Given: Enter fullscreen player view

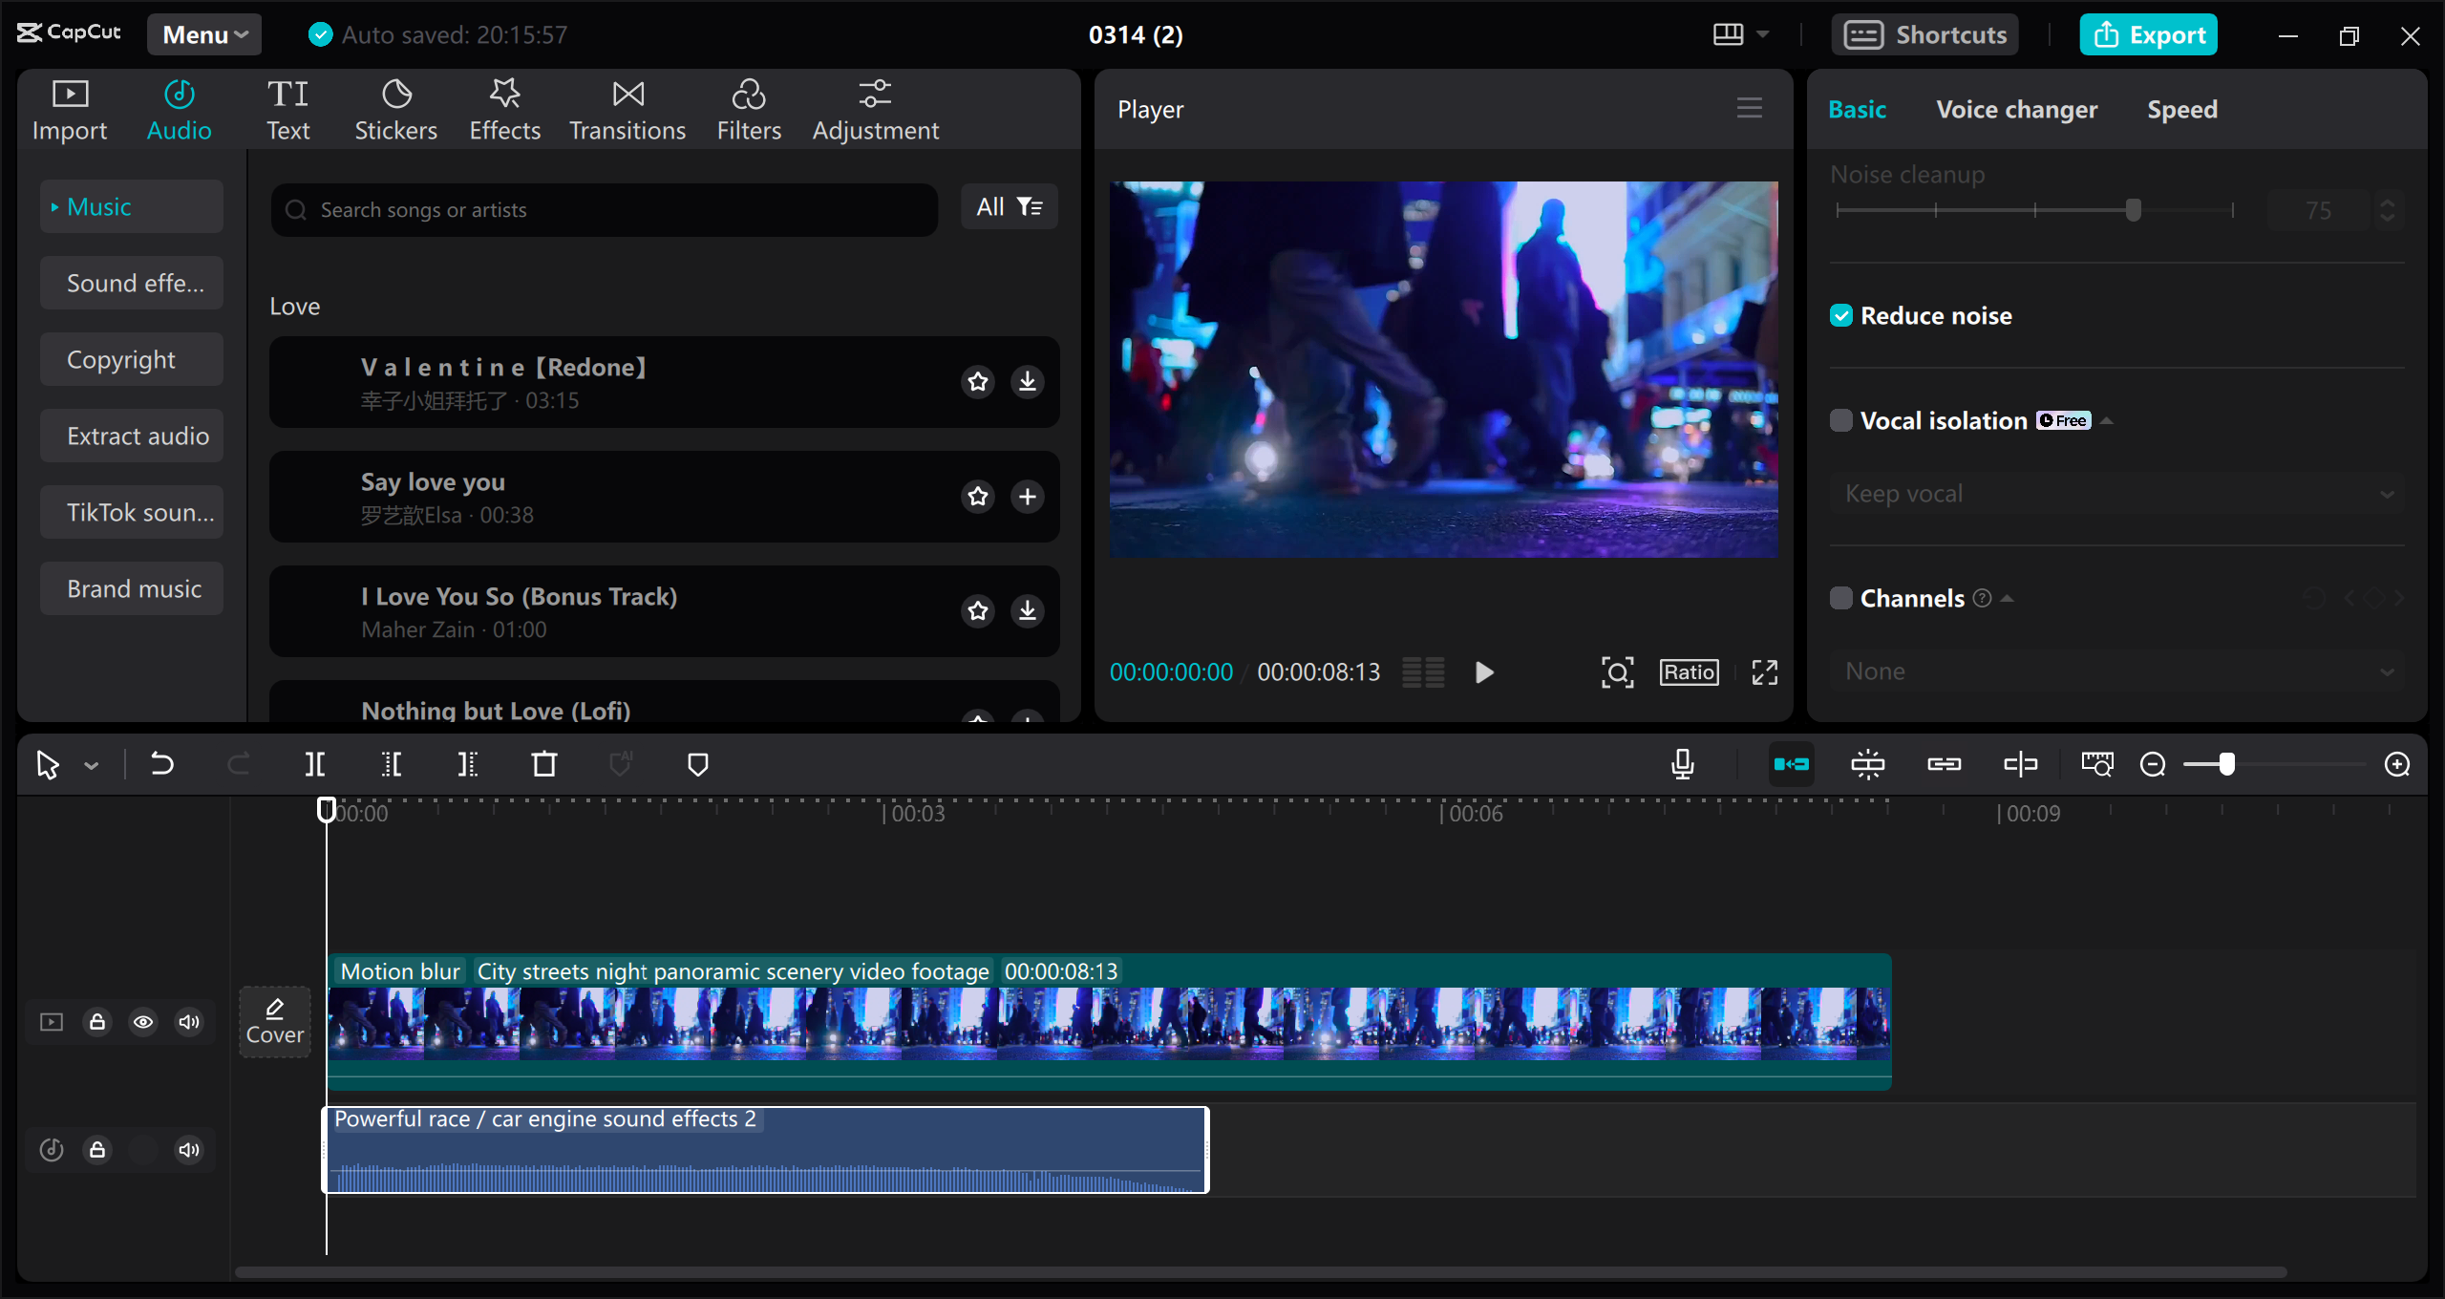Looking at the screenshot, I should 1765,672.
